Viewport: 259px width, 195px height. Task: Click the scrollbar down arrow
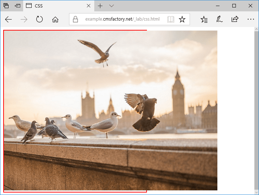[x=256, y=192]
